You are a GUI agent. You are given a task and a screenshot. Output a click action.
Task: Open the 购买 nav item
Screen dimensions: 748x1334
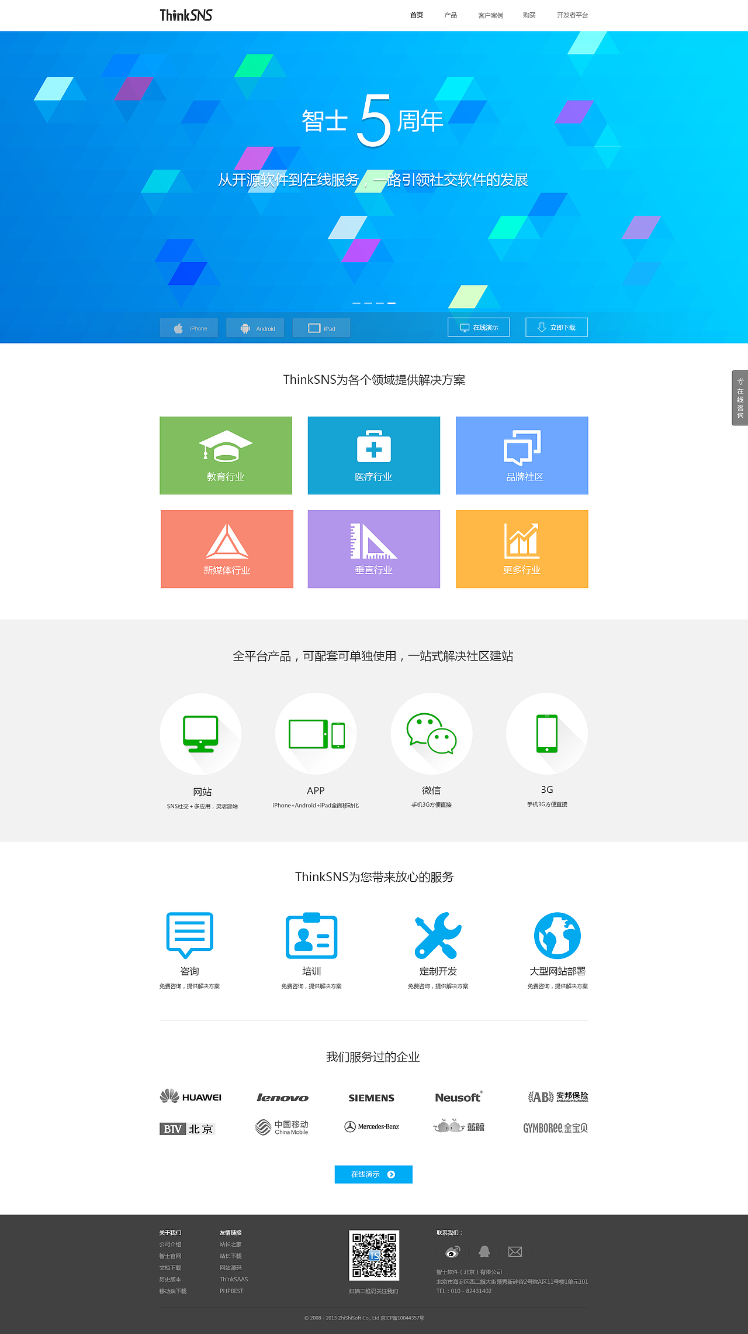point(529,15)
